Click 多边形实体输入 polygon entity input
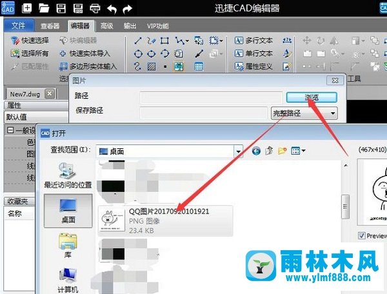387x294 pixels. [88, 66]
